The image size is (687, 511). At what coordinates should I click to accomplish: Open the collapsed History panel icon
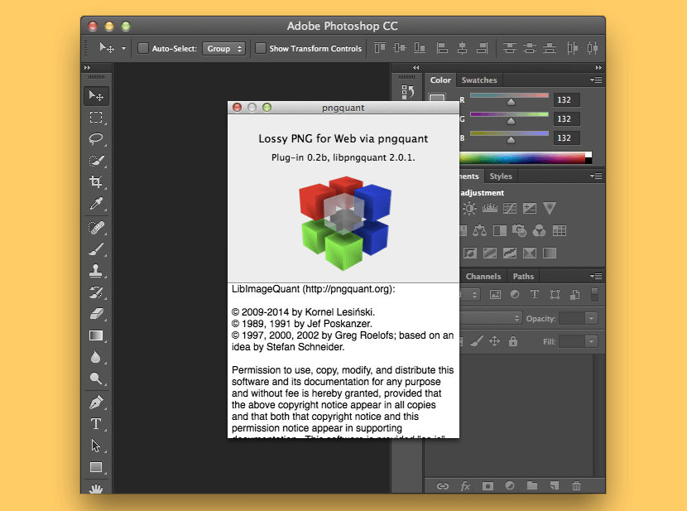[x=407, y=92]
